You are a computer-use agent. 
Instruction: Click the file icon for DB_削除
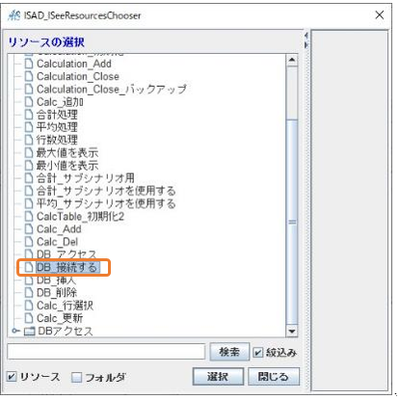coord(29,292)
